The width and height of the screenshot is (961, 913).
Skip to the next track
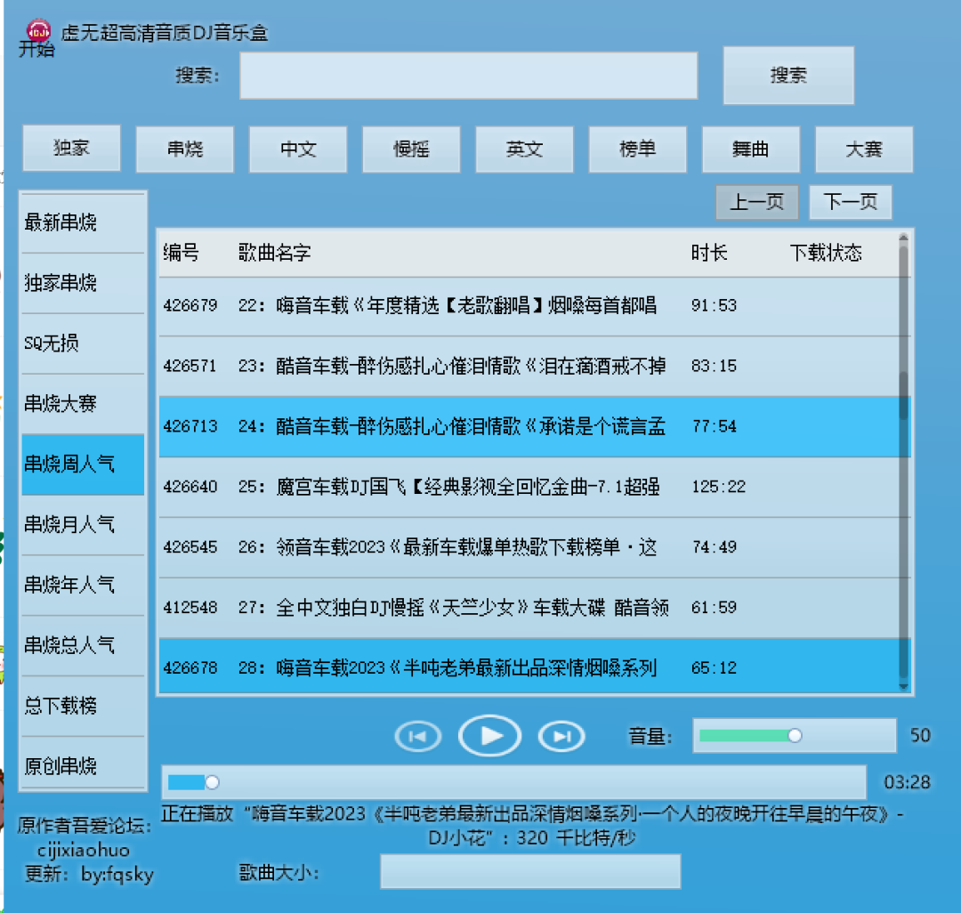point(561,736)
